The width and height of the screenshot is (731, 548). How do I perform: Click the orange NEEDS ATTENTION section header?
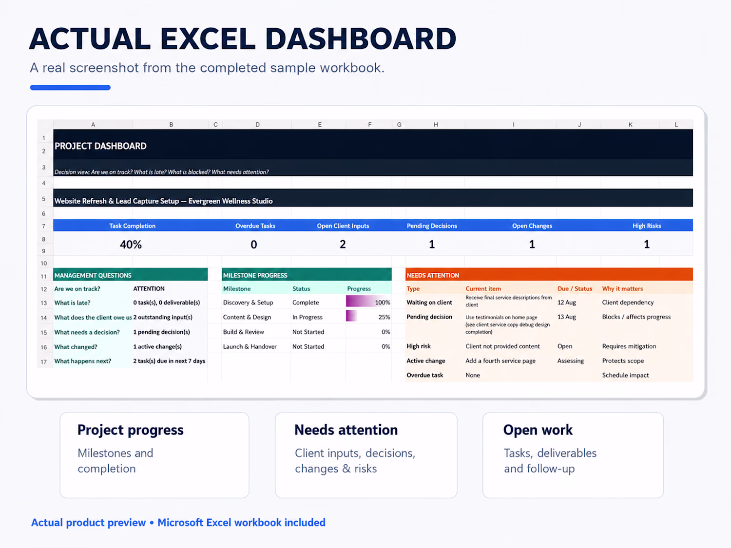(x=549, y=275)
